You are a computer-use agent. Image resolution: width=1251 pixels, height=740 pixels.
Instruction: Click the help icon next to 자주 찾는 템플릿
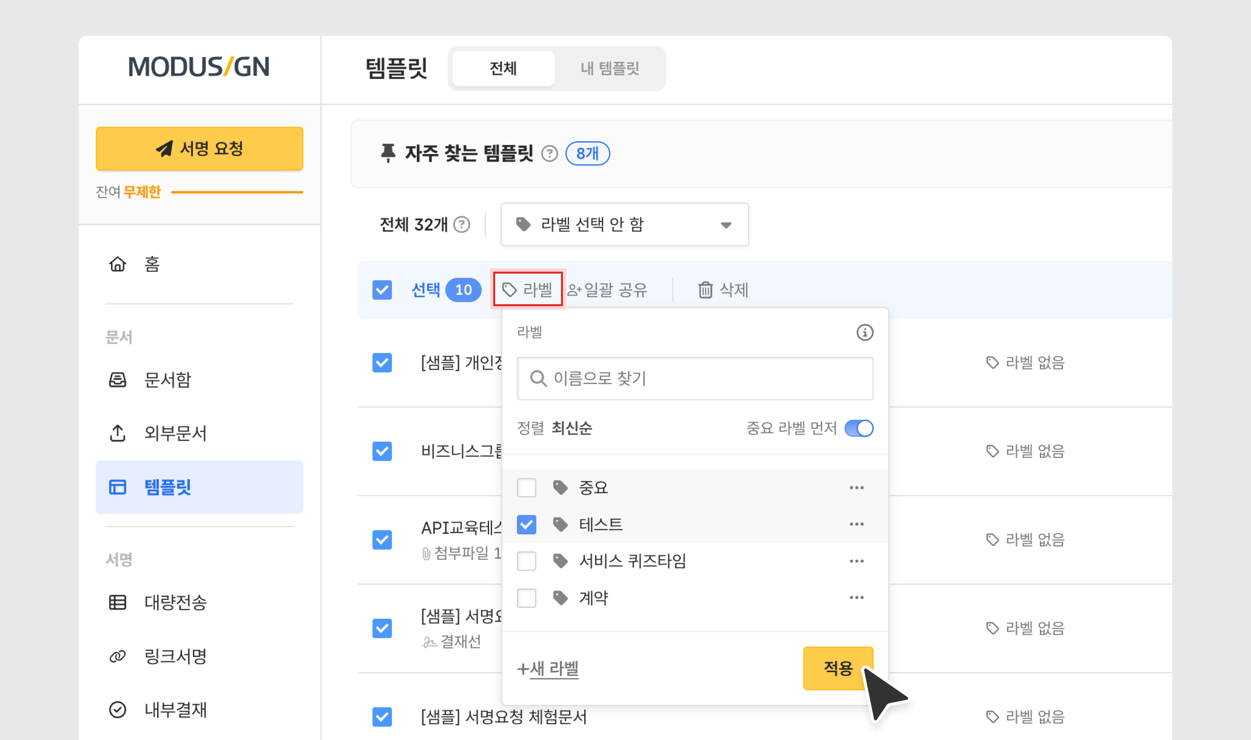[549, 153]
